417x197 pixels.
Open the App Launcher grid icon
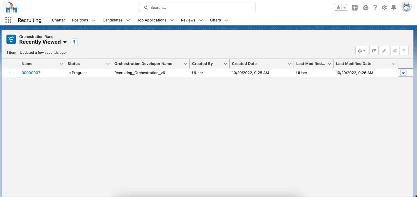coord(8,20)
